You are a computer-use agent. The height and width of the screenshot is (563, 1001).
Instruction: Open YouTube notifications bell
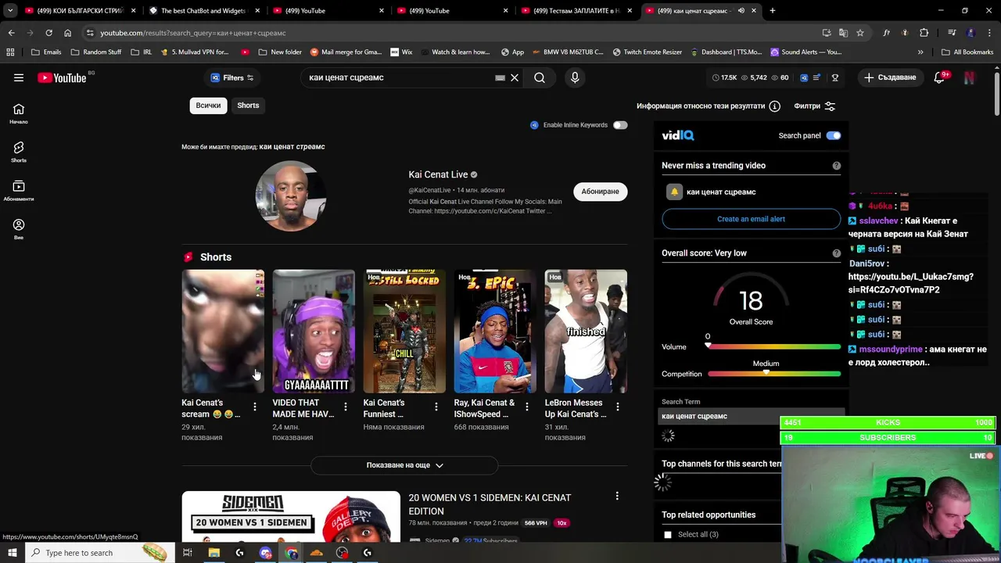click(940, 77)
